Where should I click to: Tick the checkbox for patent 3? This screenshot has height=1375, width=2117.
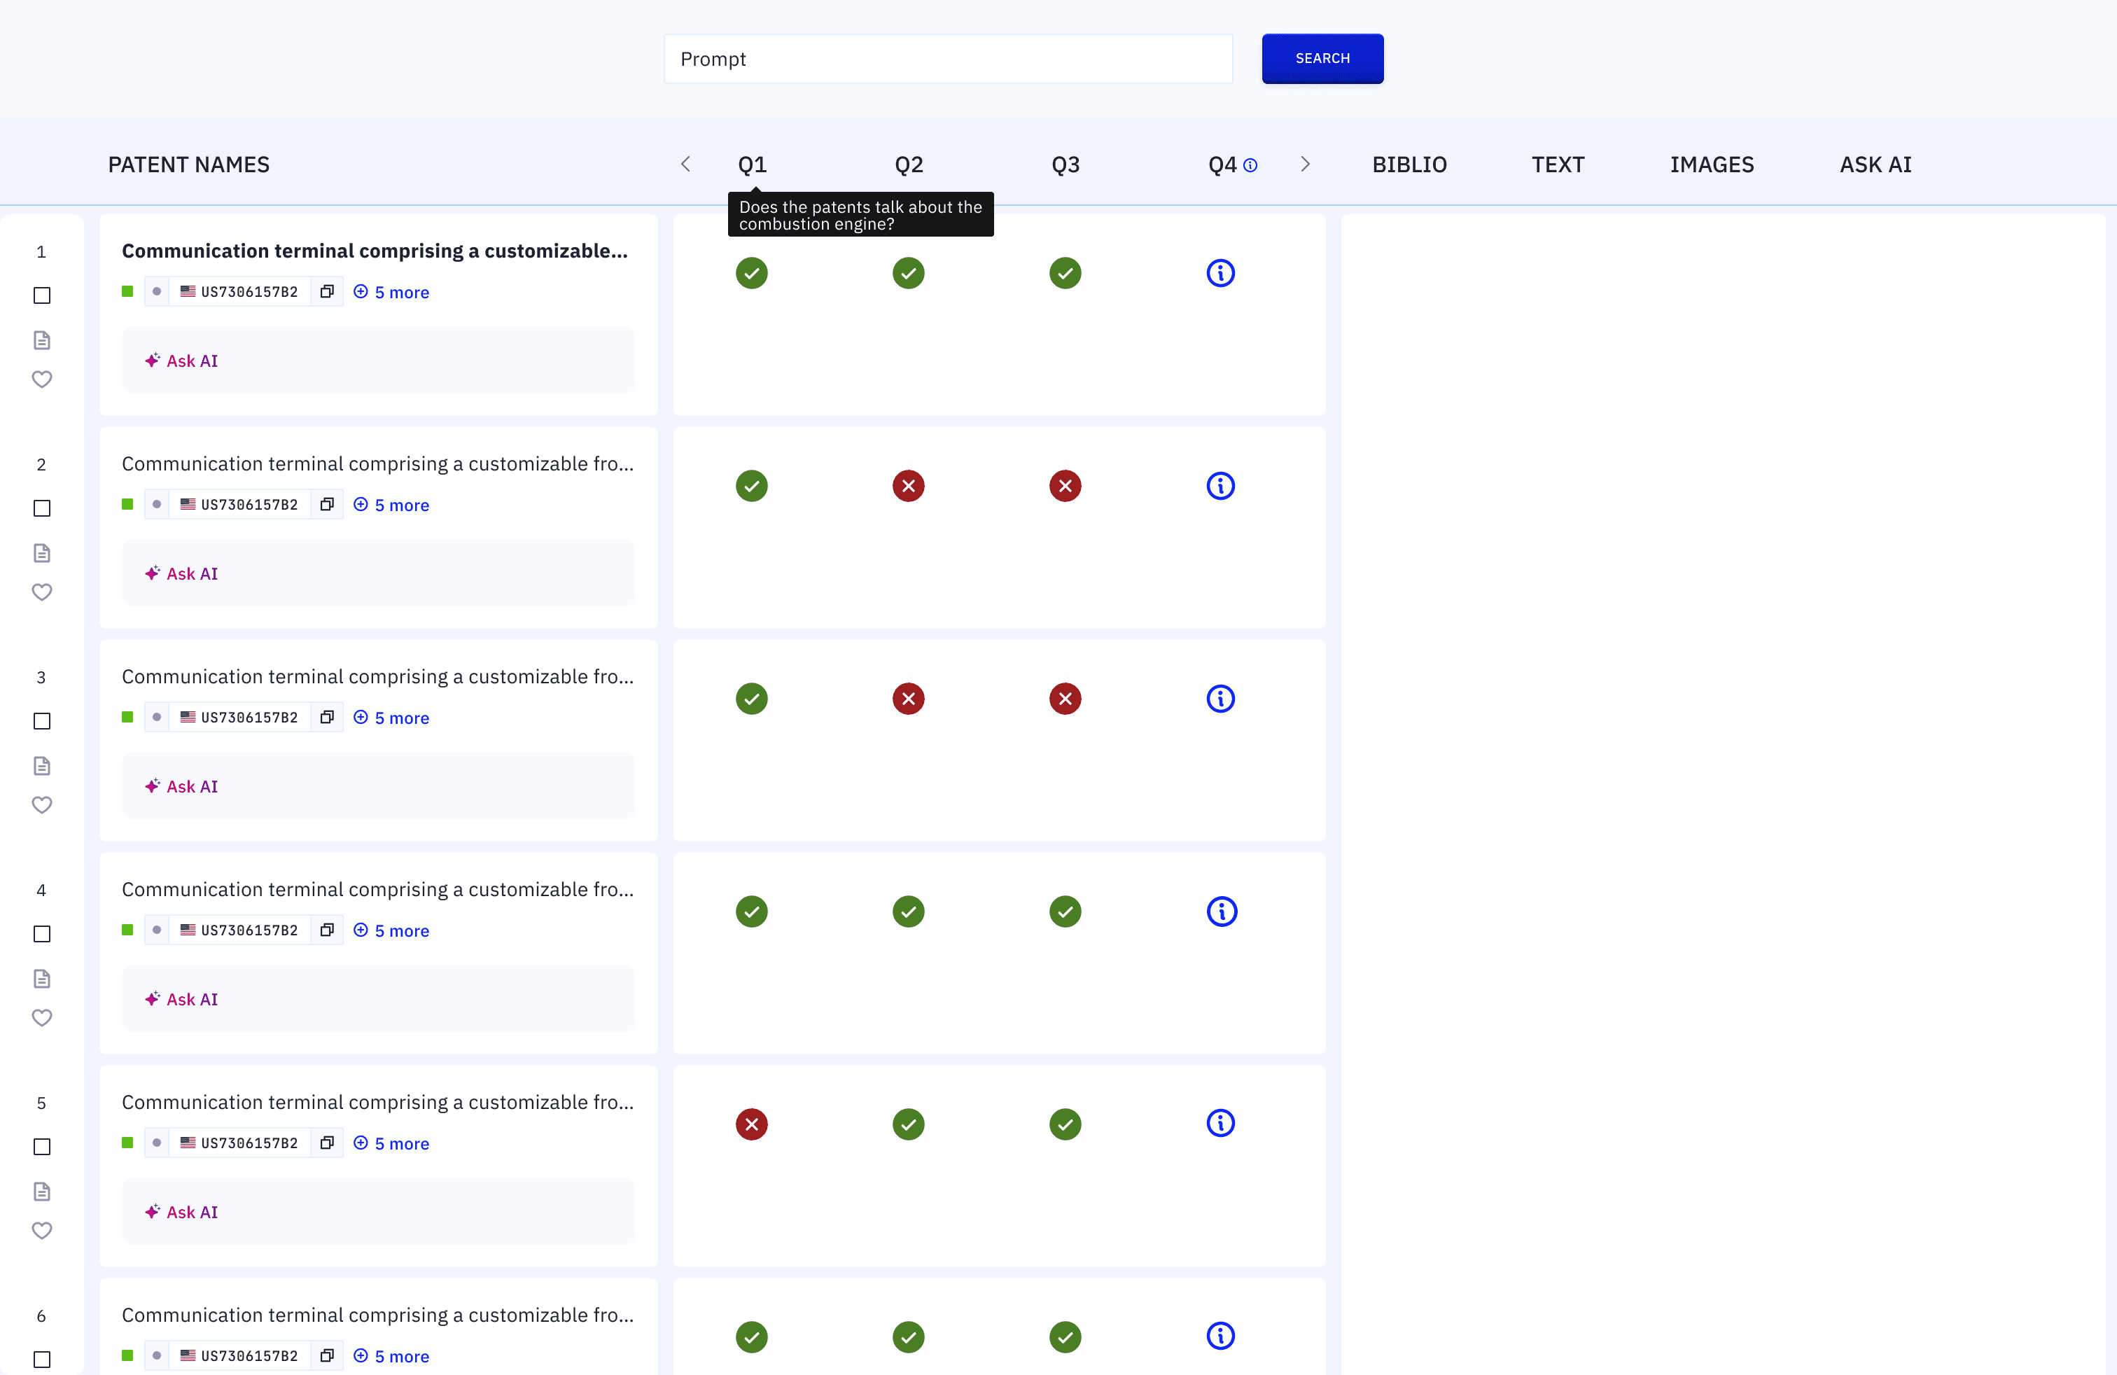[x=42, y=720]
